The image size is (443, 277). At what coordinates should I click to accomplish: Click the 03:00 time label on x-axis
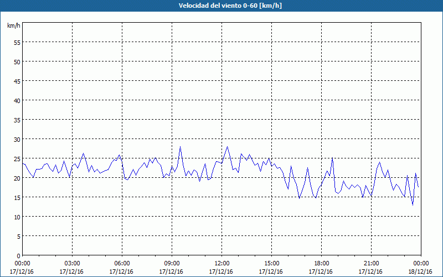point(72,264)
